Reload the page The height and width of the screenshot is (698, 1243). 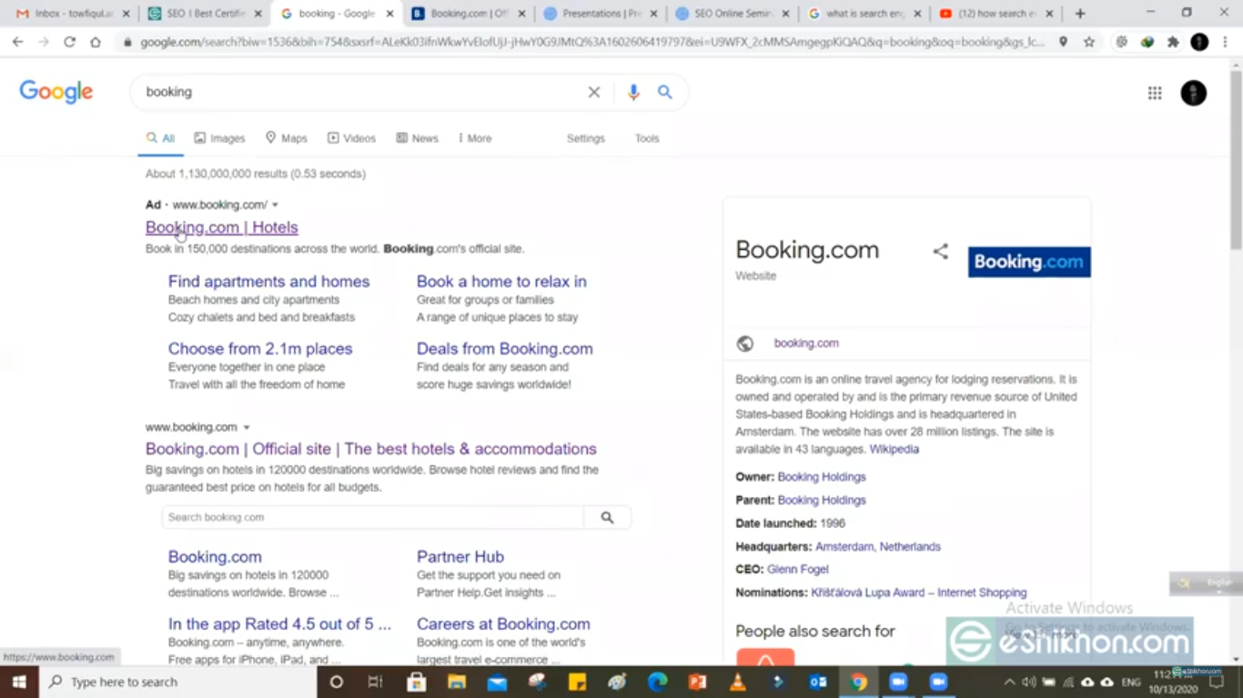click(x=69, y=42)
